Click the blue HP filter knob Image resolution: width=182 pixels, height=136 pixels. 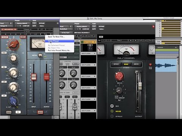[14, 101]
